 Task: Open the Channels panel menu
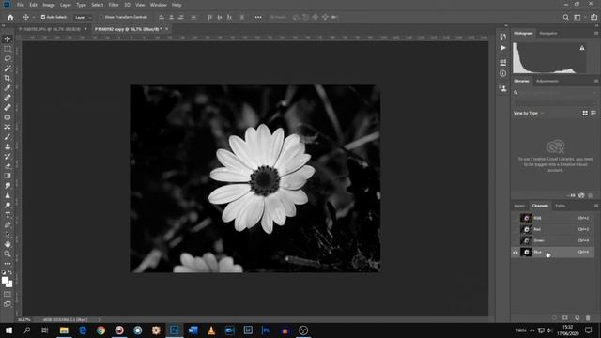click(596, 206)
